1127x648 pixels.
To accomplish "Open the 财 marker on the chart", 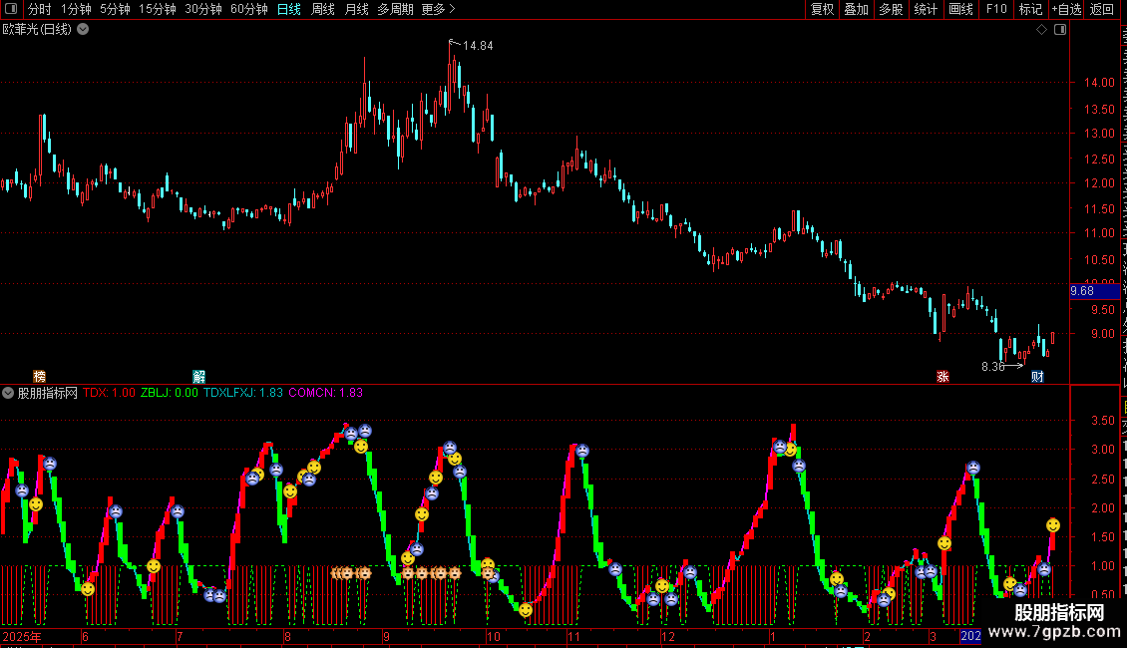I will point(1037,377).
